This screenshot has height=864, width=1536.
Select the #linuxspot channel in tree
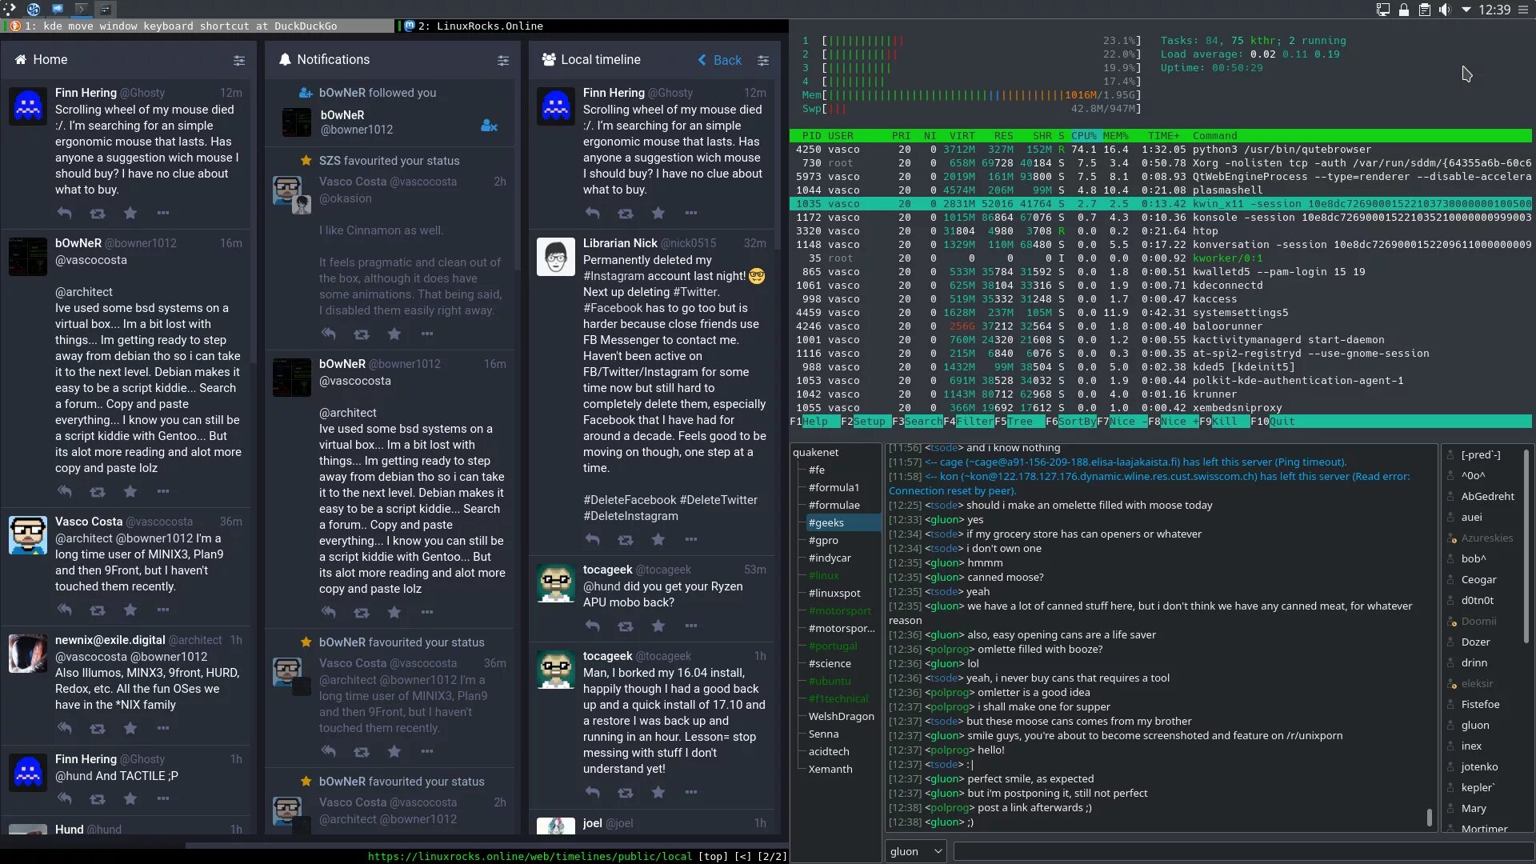coord(834,593)
